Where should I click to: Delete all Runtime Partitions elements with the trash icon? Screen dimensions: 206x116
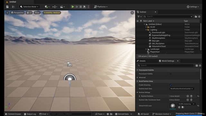click(x=191, y=96)
